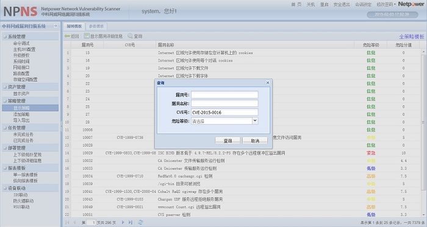Select highlighted 显示策略 sidebar item
The image size is (427, 227).
30,108
